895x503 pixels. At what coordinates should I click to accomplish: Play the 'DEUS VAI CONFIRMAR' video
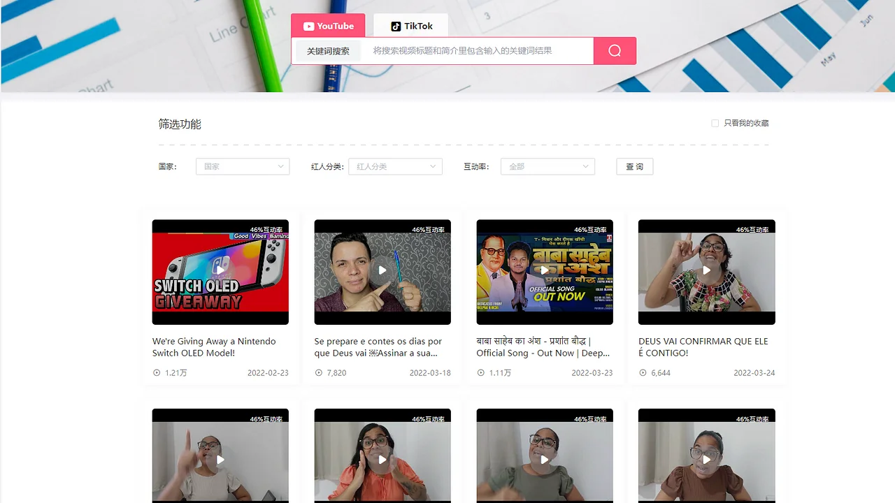[x=706, y=272]
